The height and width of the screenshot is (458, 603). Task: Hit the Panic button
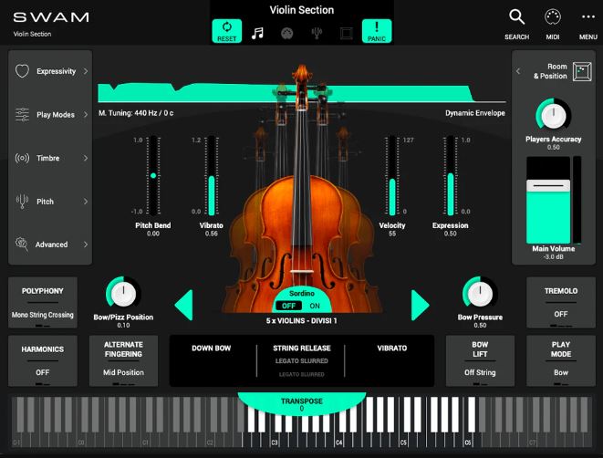point(377,31)
